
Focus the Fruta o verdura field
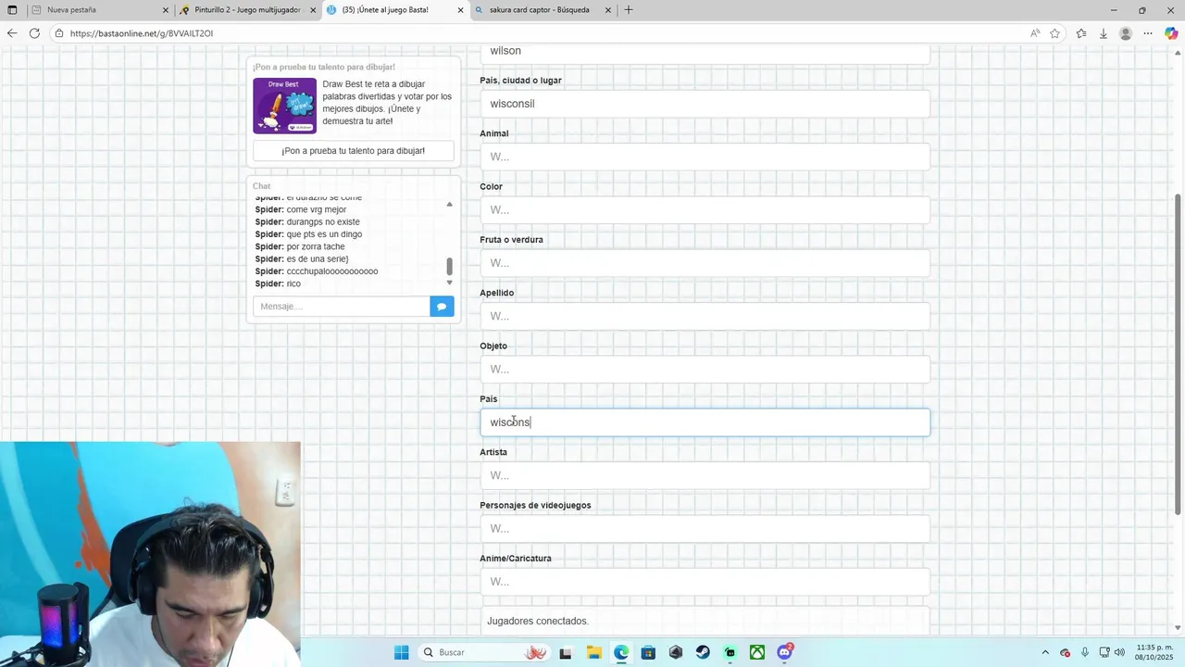(705, 263)
